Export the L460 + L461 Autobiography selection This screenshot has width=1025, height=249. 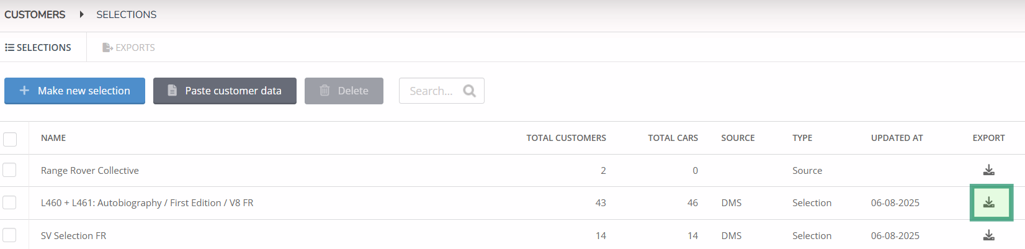click(989, 202)
